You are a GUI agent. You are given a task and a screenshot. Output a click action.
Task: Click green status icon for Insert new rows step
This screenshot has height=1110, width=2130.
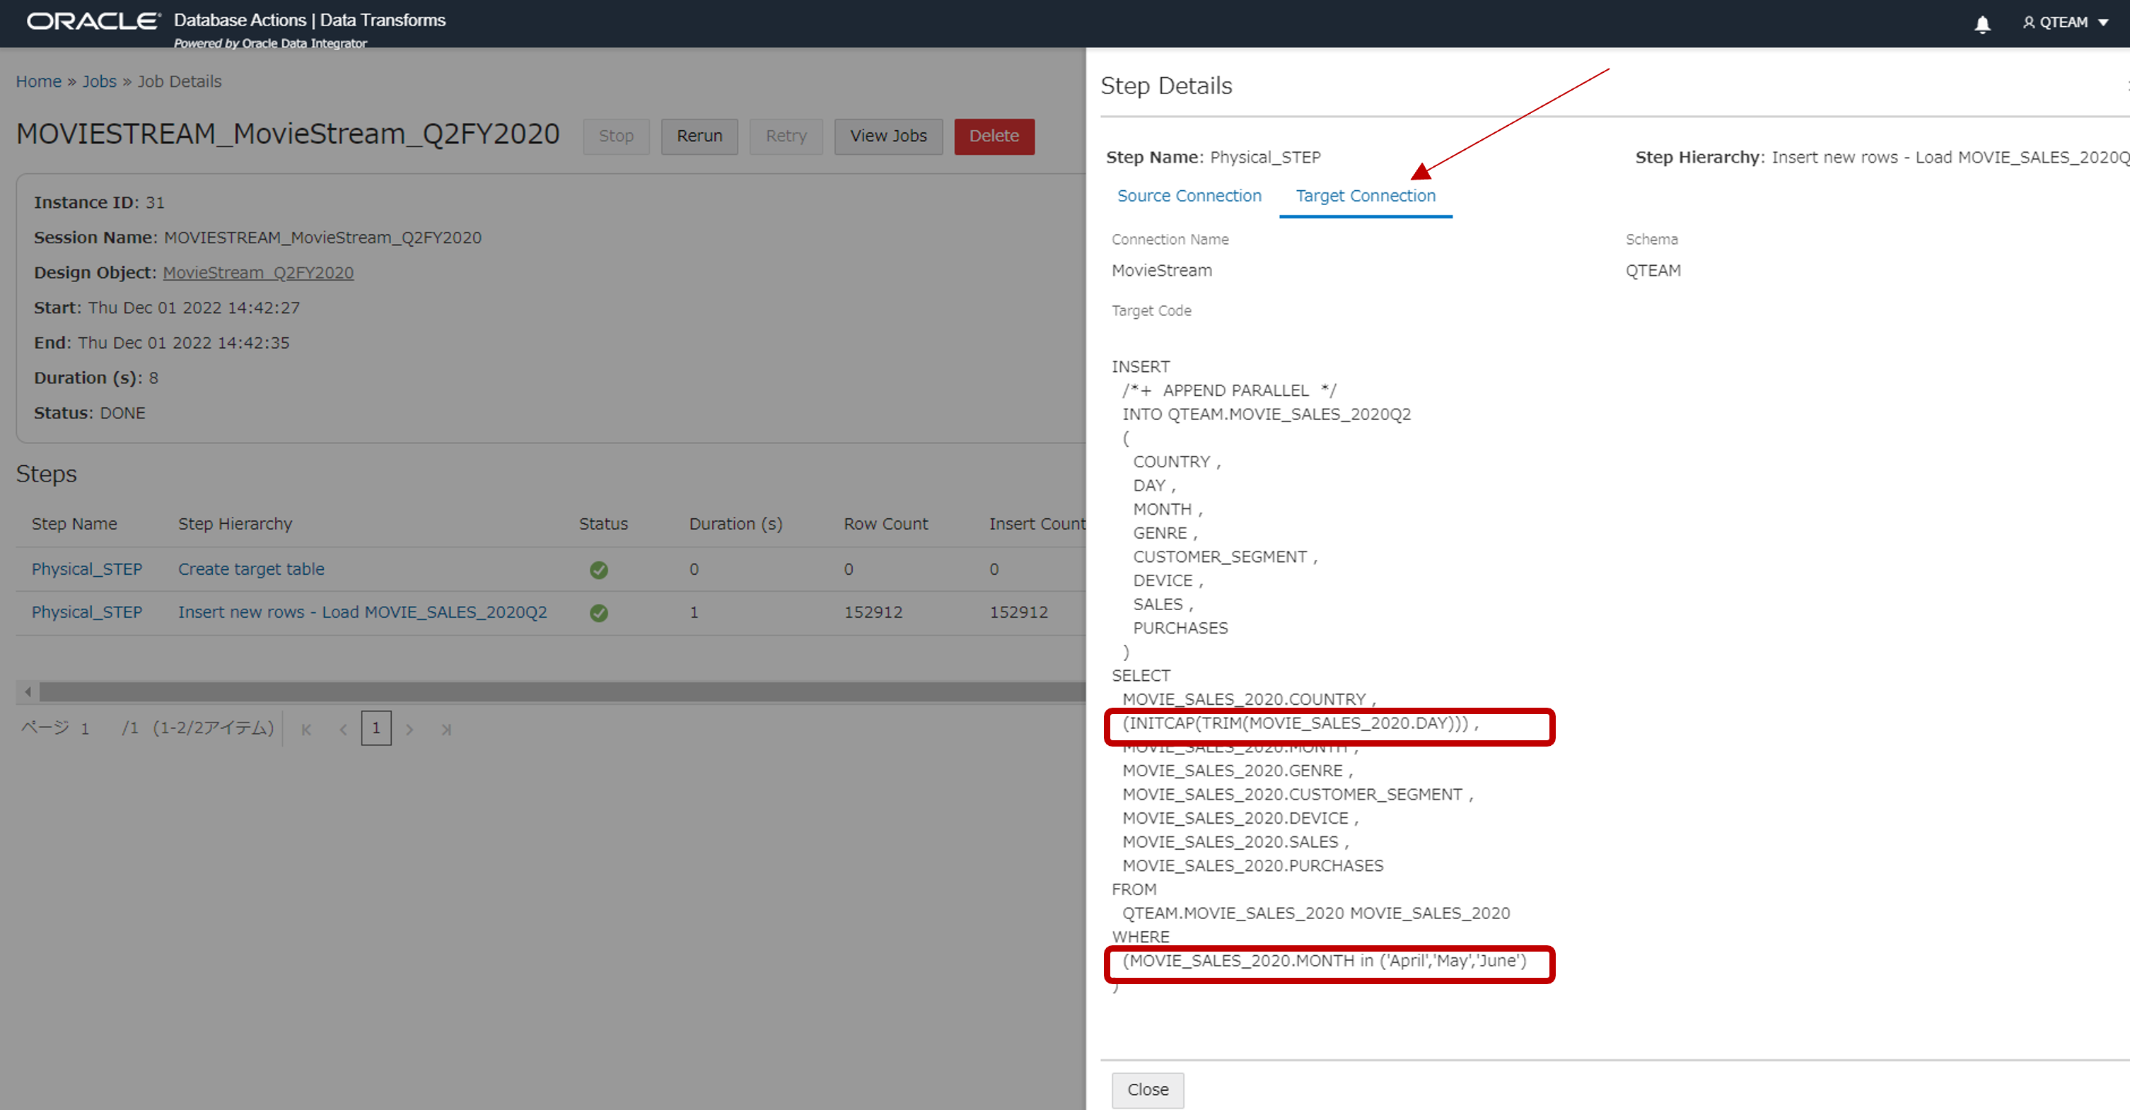click(599, 612)
